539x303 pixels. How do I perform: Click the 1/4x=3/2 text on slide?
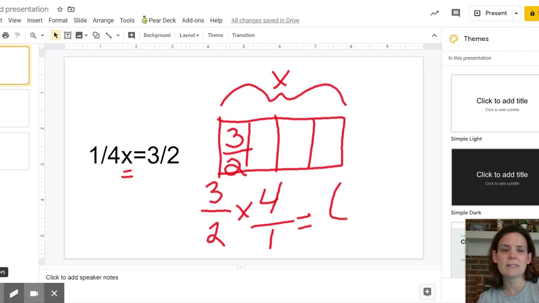coord(134,156)
